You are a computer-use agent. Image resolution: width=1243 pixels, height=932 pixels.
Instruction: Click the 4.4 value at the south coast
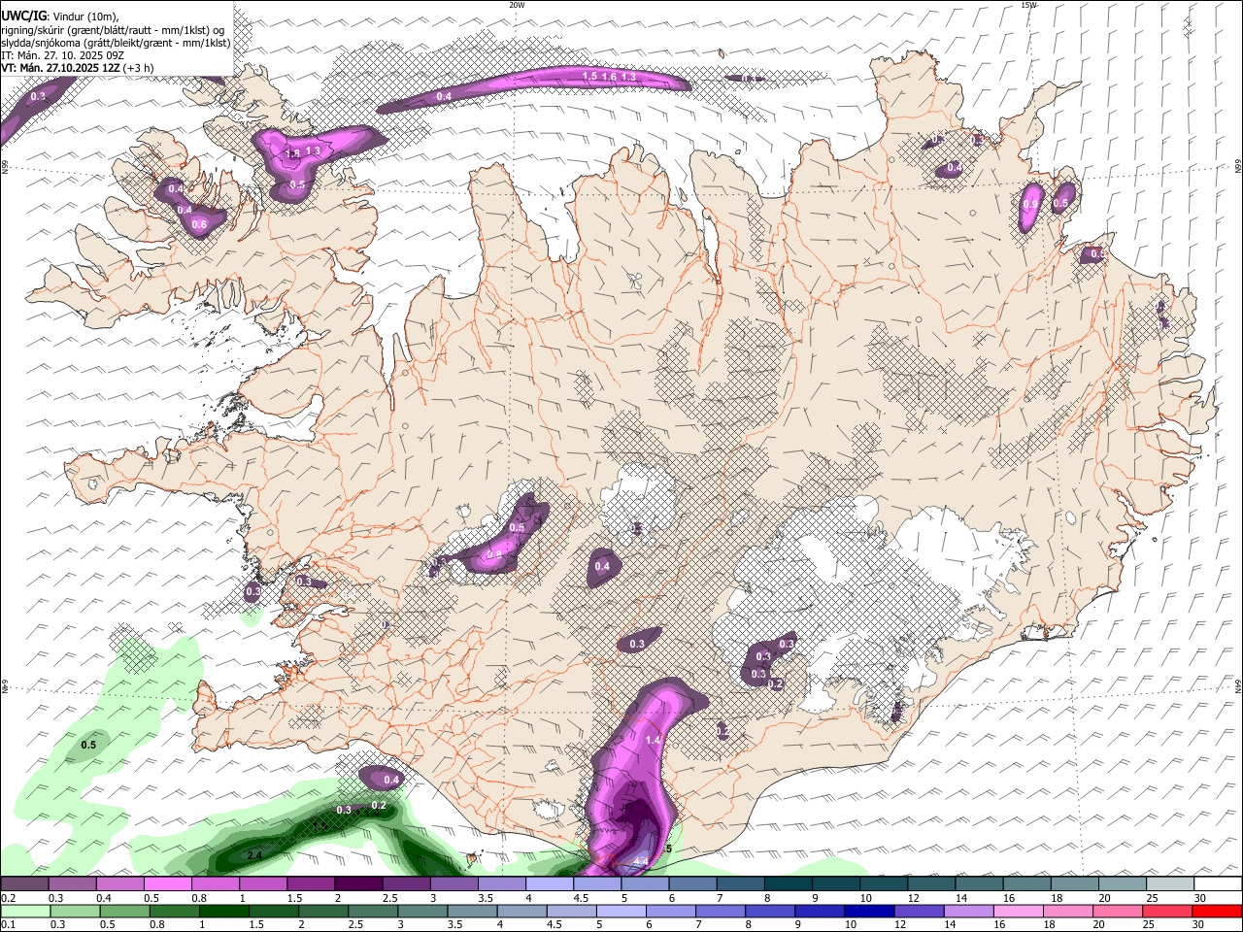tap(640, 862)
